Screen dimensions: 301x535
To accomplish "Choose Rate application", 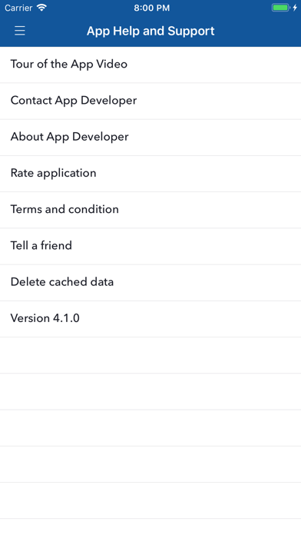I will [150, 174].
